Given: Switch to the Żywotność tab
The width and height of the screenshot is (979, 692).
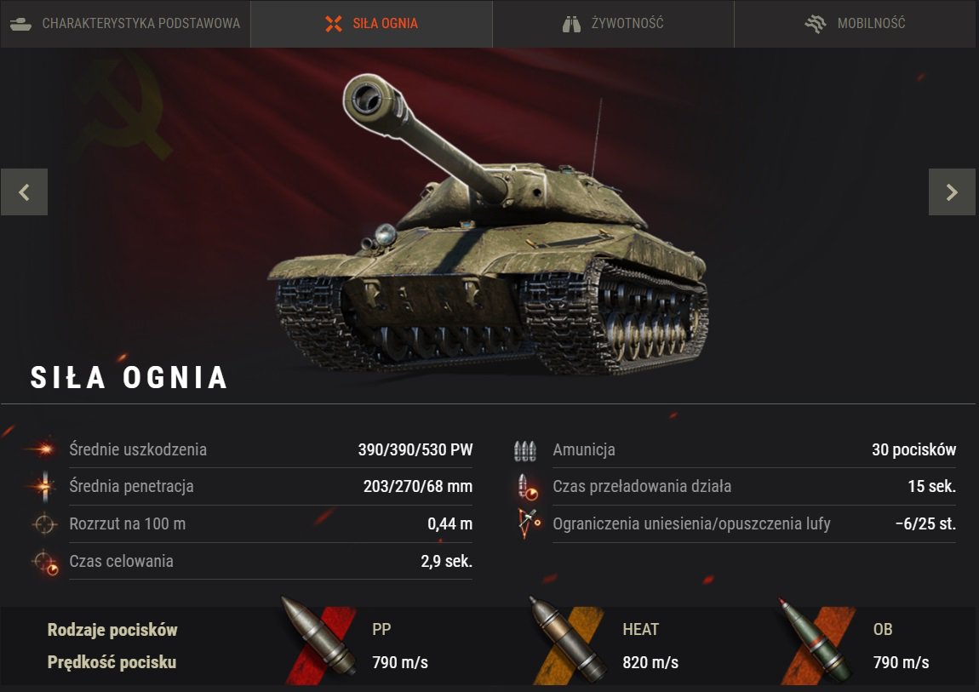Looking at the screenshot, I should [x=613, y=24].
